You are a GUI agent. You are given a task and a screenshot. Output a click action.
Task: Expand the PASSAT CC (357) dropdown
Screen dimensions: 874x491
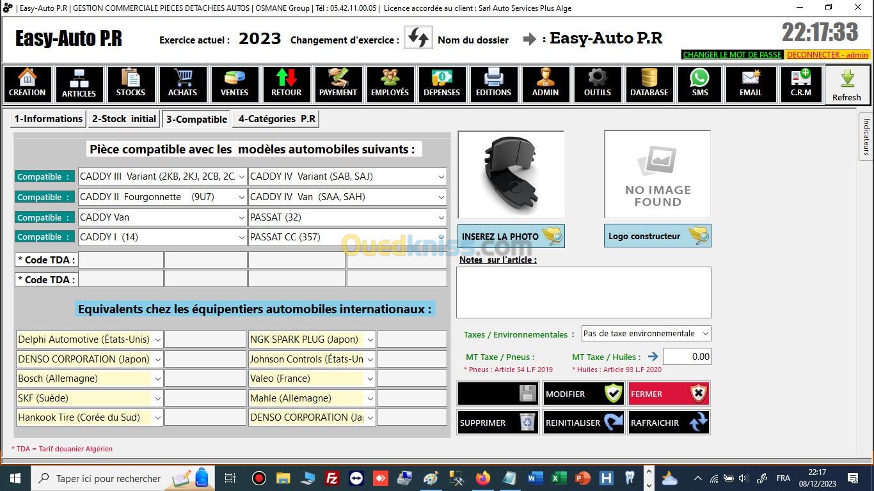click(x=441, y=237)
